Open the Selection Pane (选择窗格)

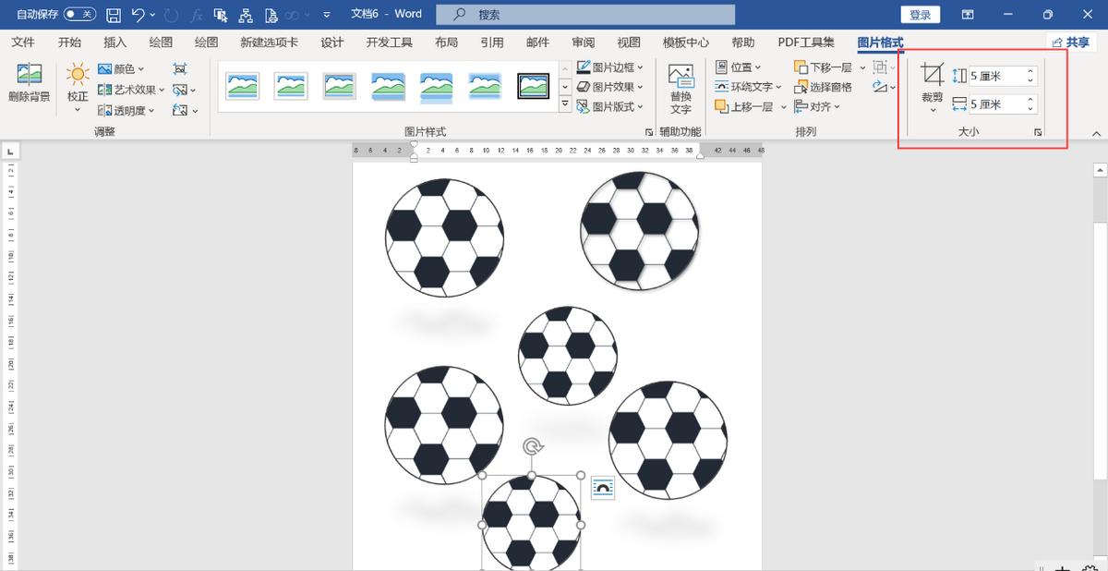823,87
